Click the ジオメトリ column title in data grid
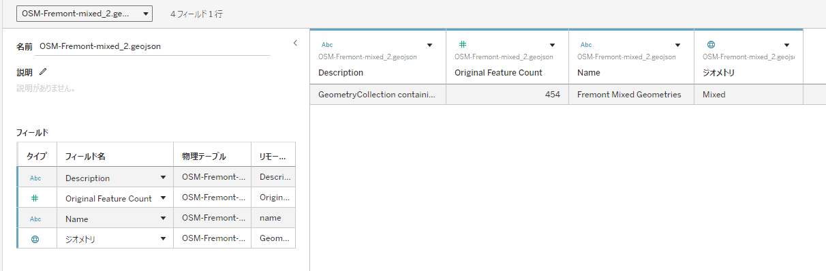This screenshot has height=271, width=826. point(718,72)
